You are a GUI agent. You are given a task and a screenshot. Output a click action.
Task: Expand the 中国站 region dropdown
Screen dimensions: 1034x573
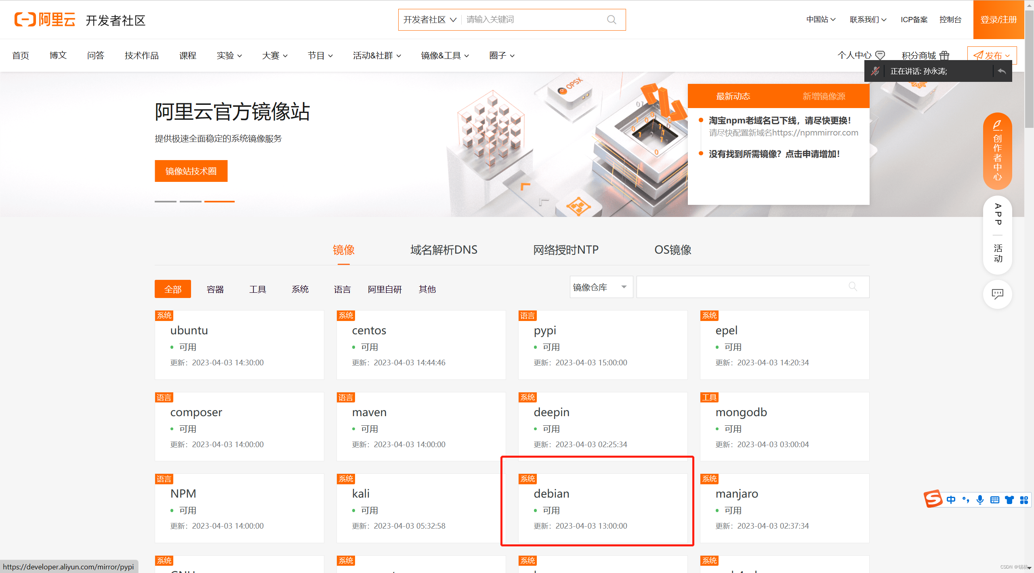(820, 19)
